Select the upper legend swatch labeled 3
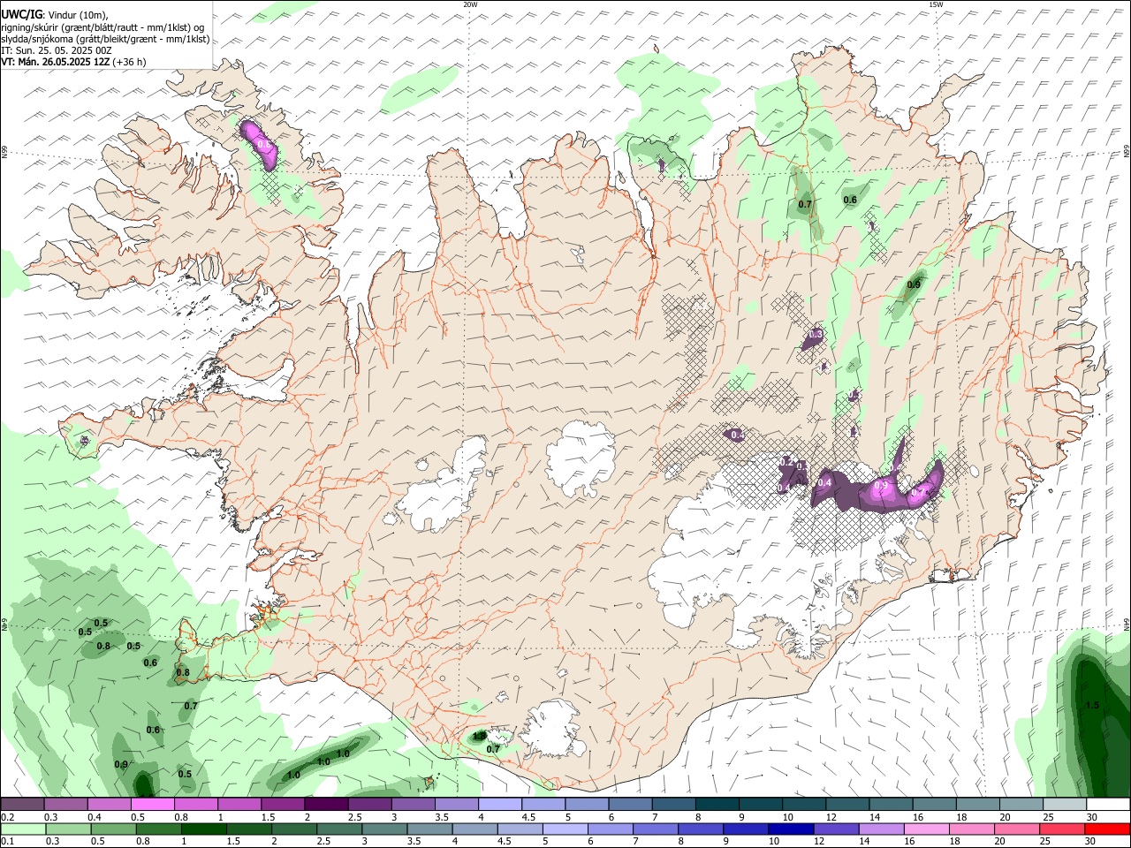The width and height of the screenshot is (1131, 848). [x=412, y=805]
